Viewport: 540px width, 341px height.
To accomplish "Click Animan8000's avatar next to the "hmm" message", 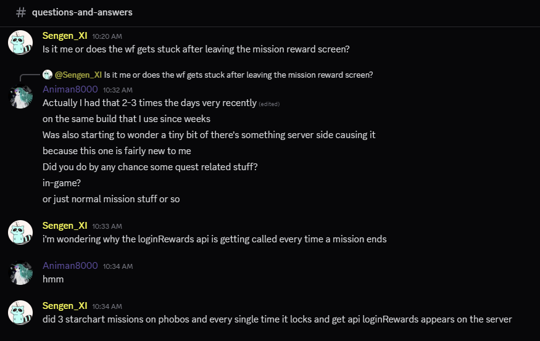I will pyautogui.click(x=20, y=272).
